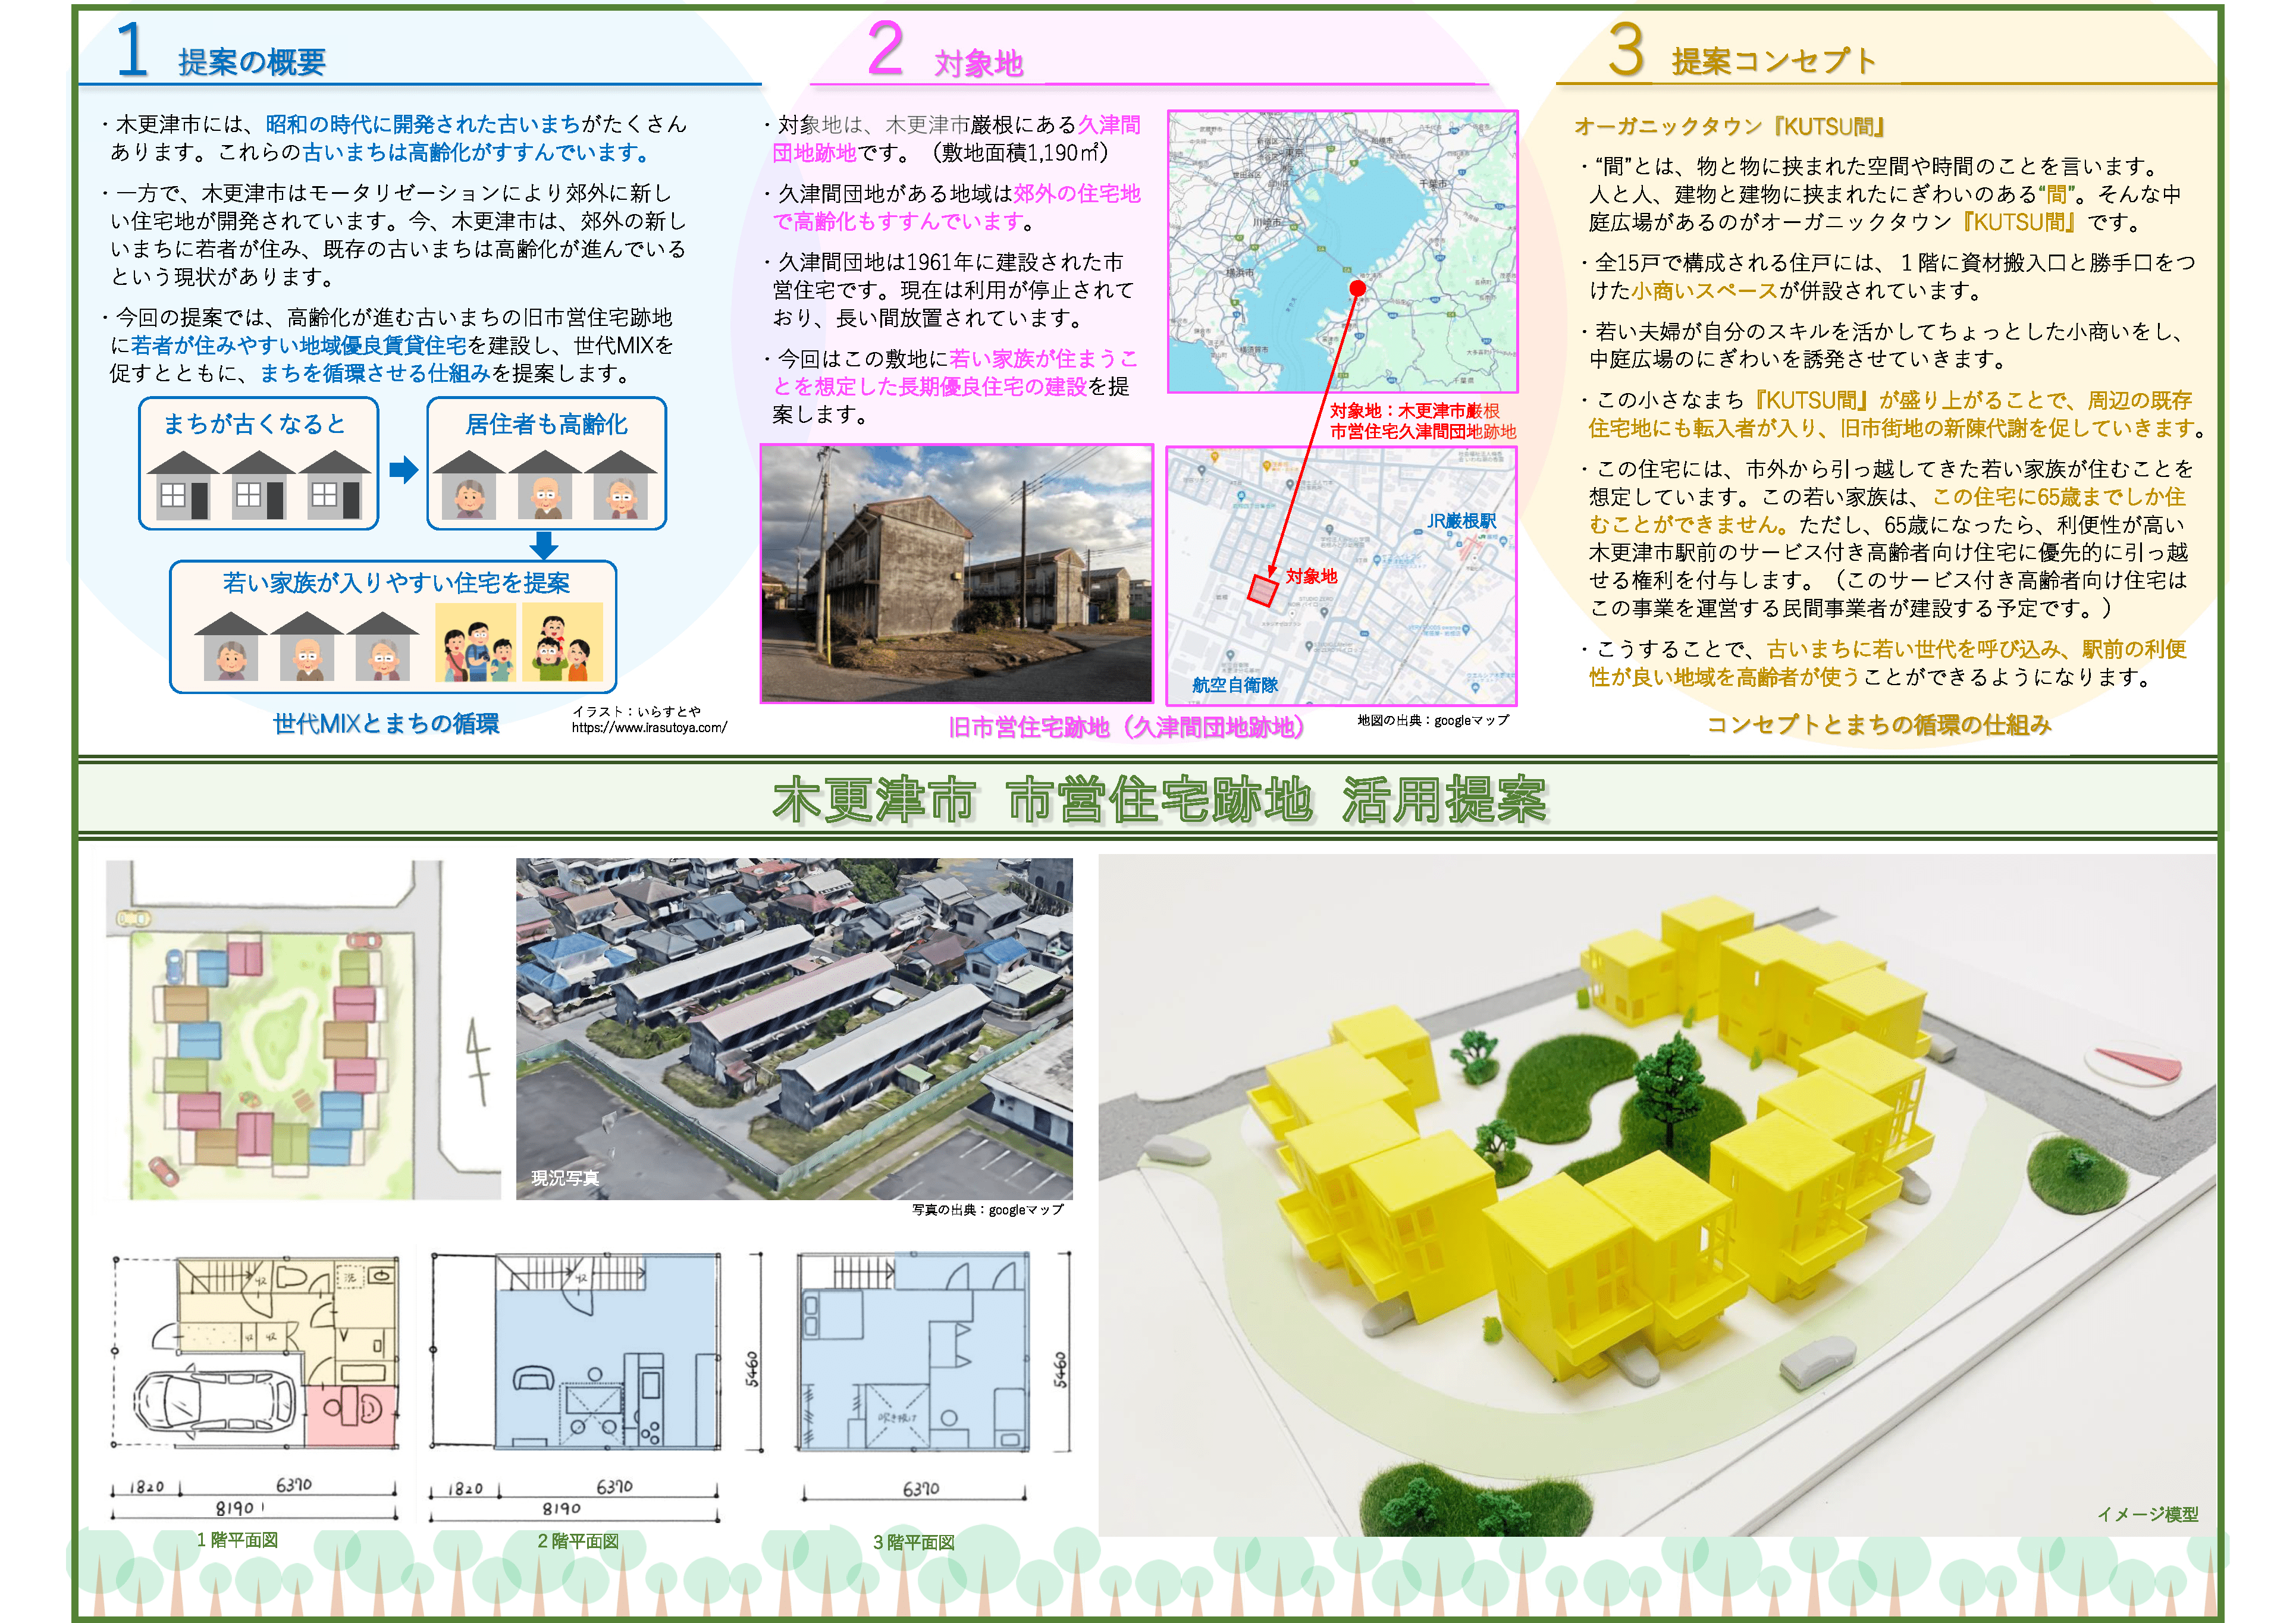
Task: Click the north arrow beside the site plan
Action: pos(479,1062)
